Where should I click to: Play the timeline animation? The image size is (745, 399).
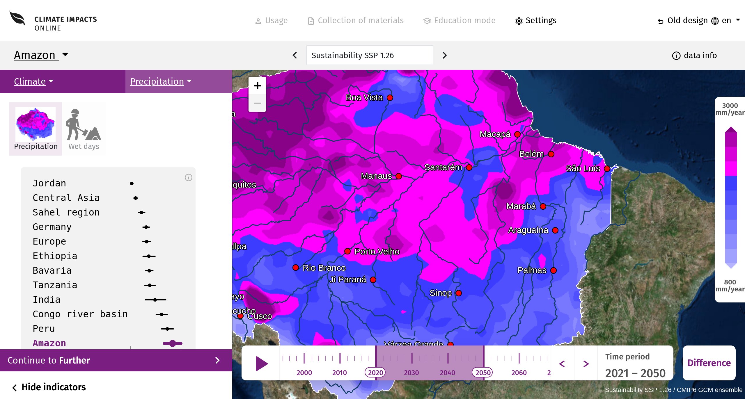(x=262, y=364)
